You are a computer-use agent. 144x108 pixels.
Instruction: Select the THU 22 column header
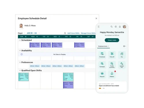pos(68,37)
